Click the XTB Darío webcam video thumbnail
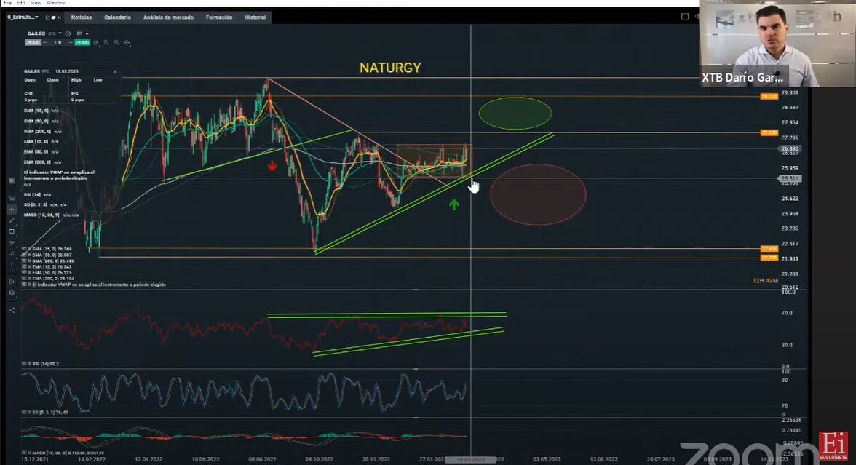This screenshot has width=856, height=465. (x=777, y=44)
